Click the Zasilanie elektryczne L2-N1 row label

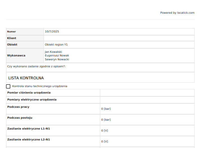pos(29,139)
